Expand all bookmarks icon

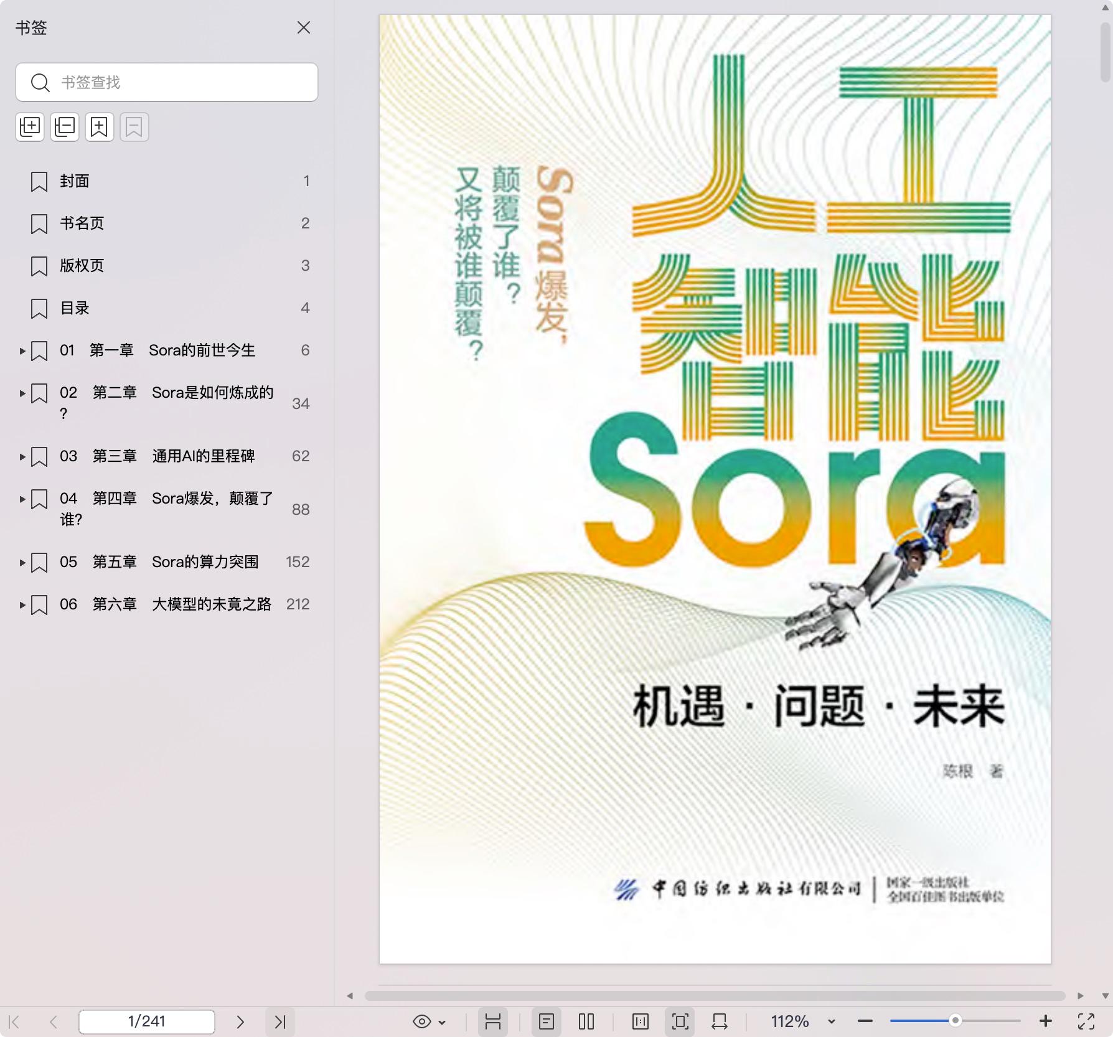pos(30,127)
